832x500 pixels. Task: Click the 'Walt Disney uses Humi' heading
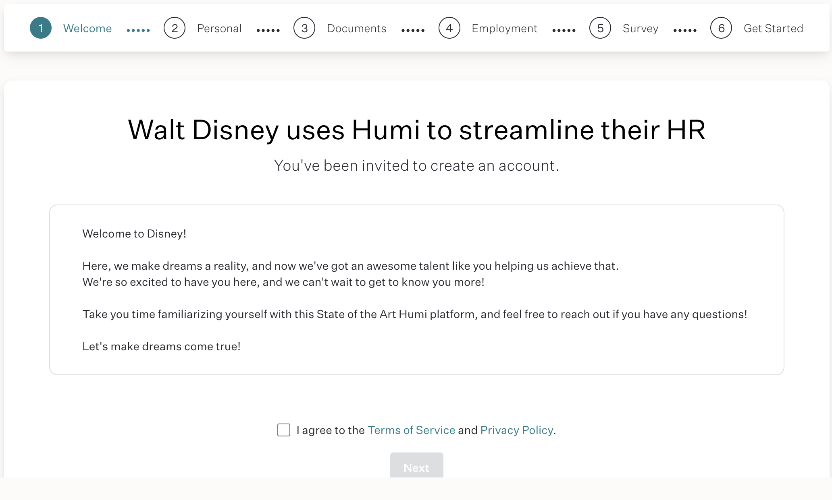pyautogui.click(x=417, y=130)
